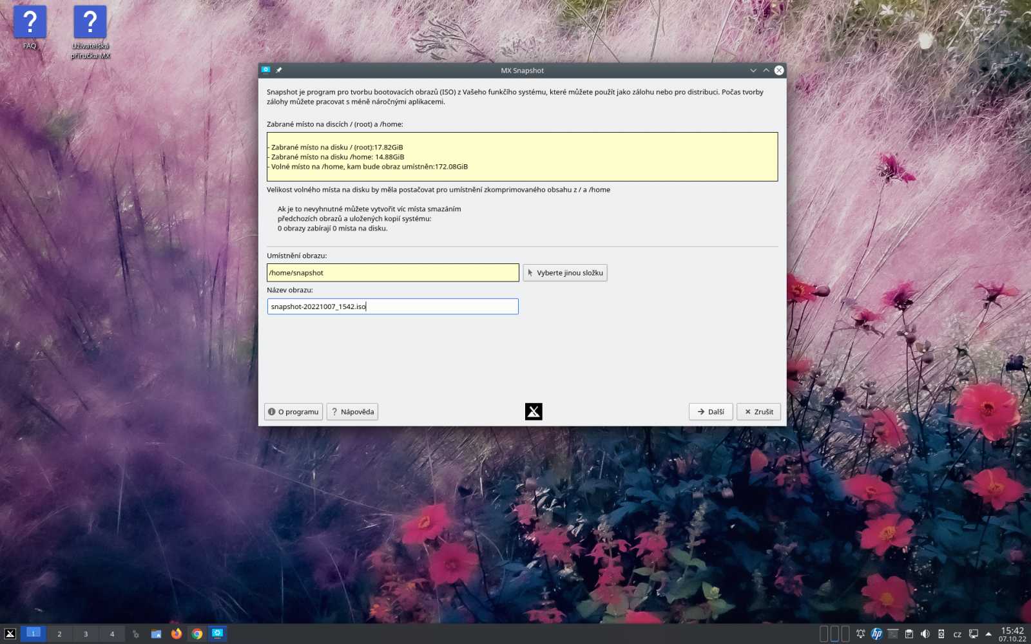Open 'Nápověda' help

352,412
